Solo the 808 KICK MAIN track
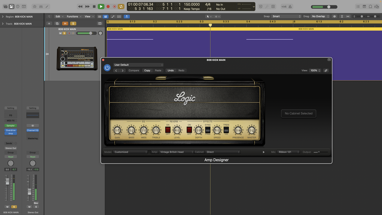This screenshot has width=382, height=215. point(64,33)
